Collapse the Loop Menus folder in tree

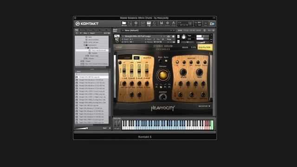point(86,48)
